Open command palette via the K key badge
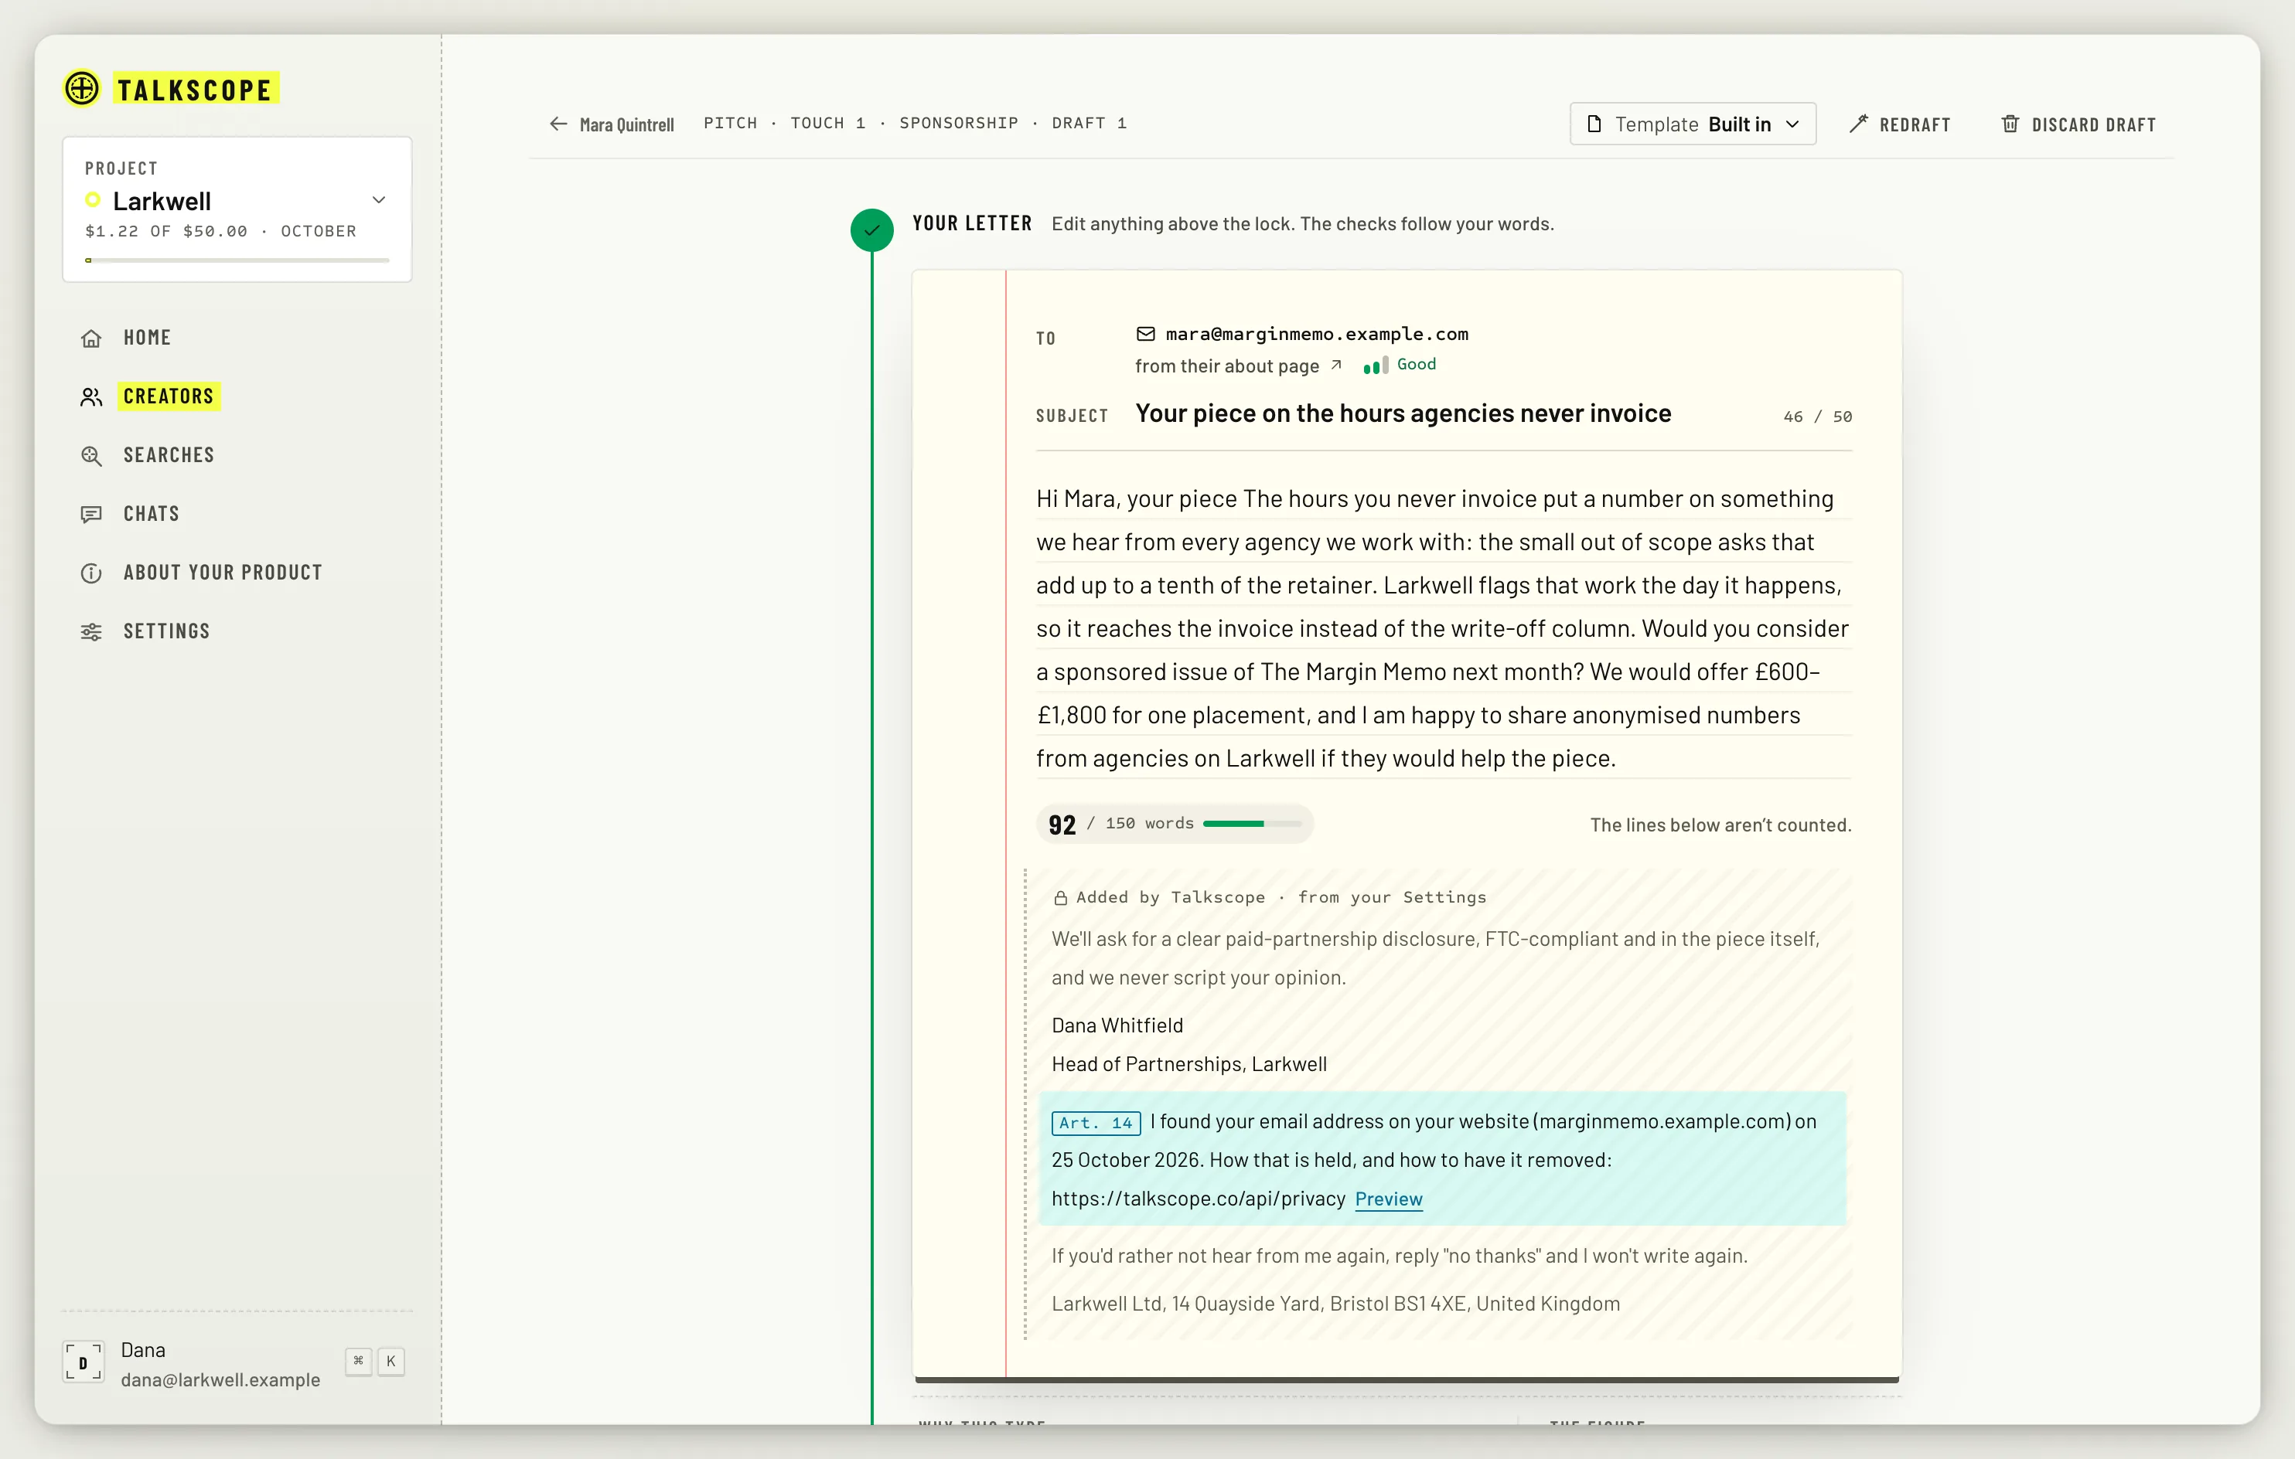Image resolution: width=2295 pixels, height=1459 pixels. click(390, 1362)
